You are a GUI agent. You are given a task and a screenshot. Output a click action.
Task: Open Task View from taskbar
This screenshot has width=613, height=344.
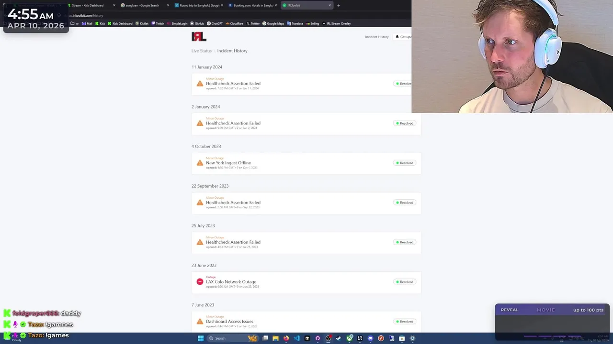pyautogui.click(x=265, y=338)
